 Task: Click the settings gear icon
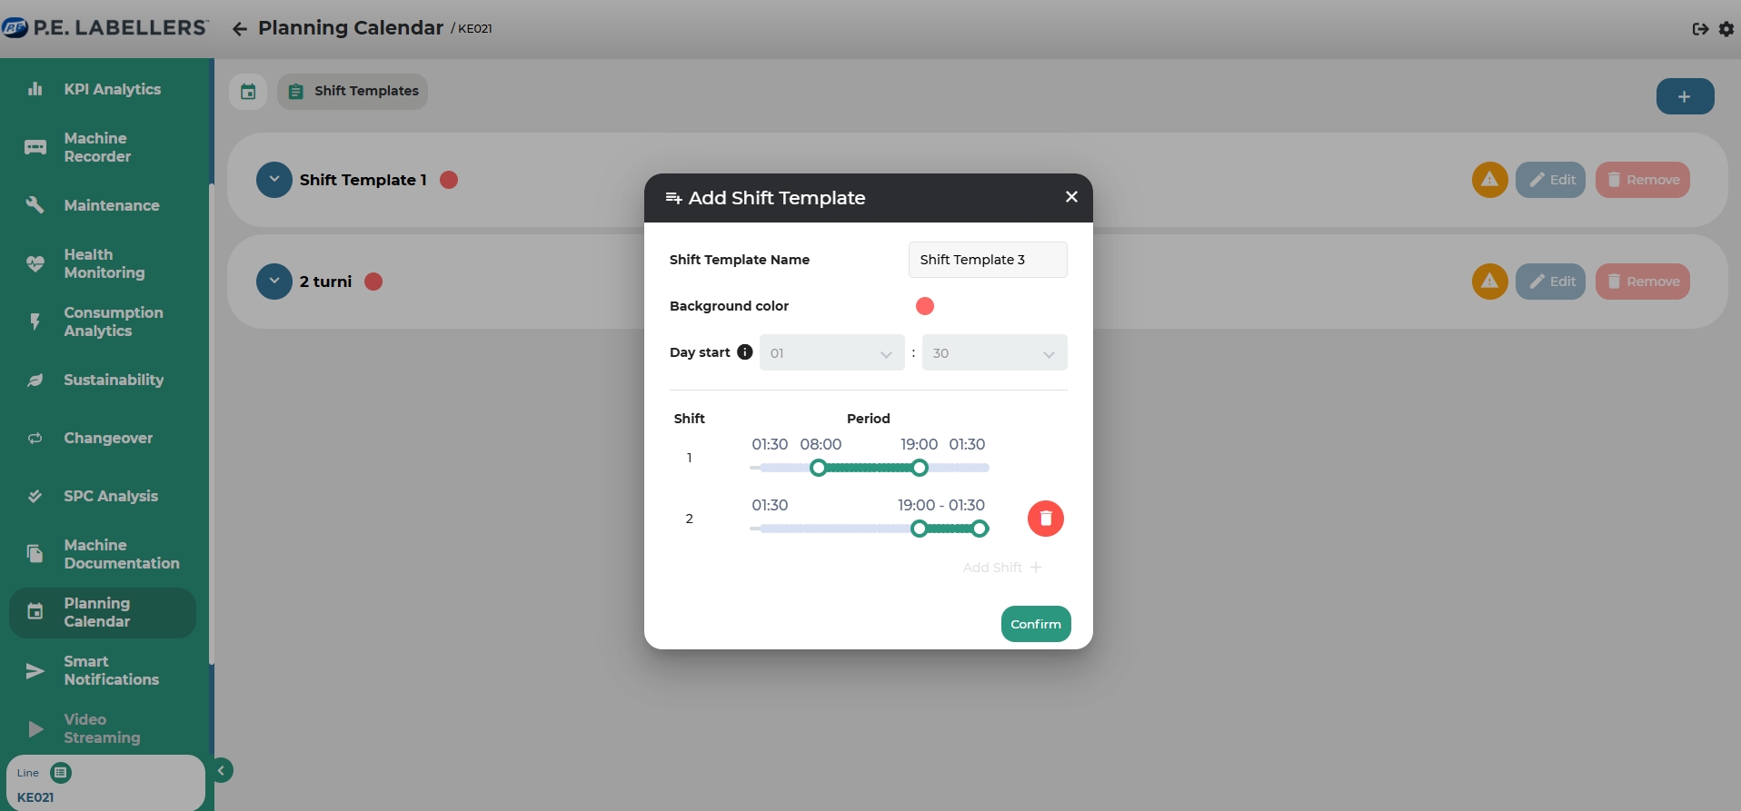pyautogui.click(x=1726, y=29)
